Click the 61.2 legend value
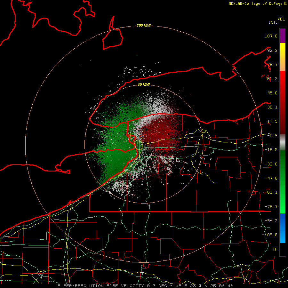The height and width of the screenshot is (288, 288). (x=272, y=79)
